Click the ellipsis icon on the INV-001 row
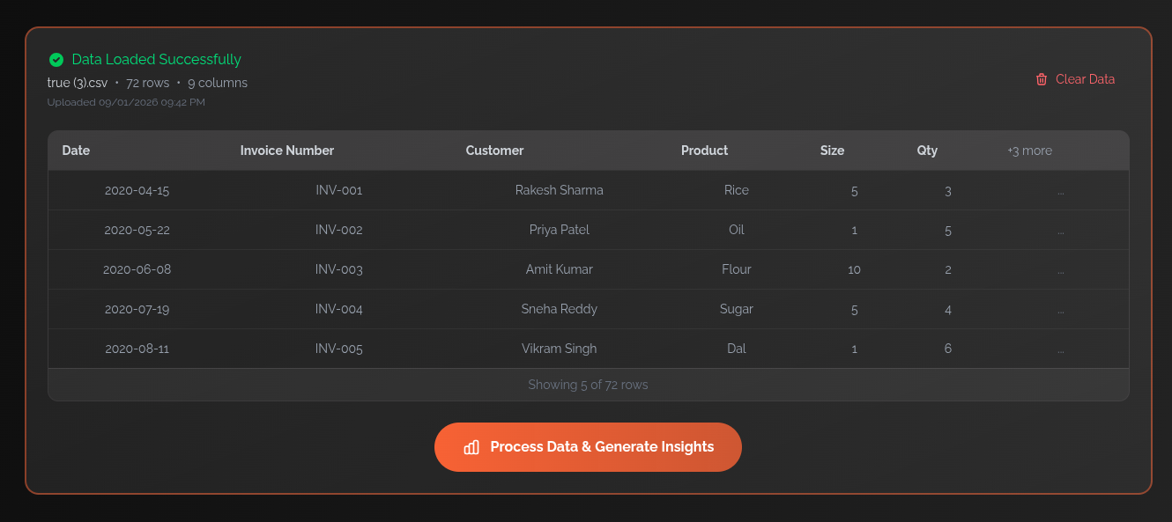The height and width of the screenshot is (522, 1172). tap(1061, 190)
